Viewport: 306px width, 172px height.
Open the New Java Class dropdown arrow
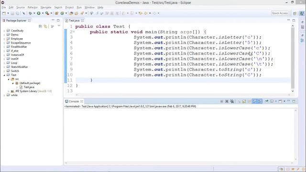(66, 13)
